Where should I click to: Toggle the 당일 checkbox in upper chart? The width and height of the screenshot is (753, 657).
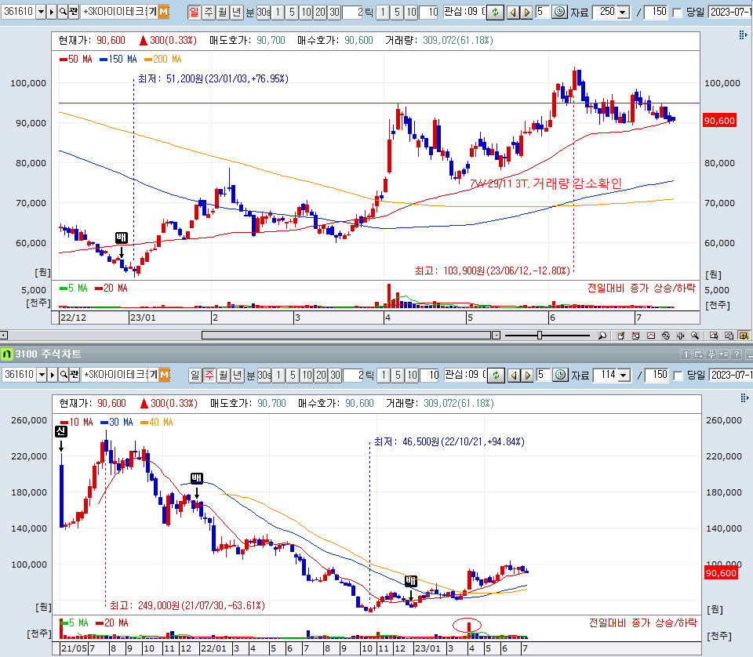(678, 13)
